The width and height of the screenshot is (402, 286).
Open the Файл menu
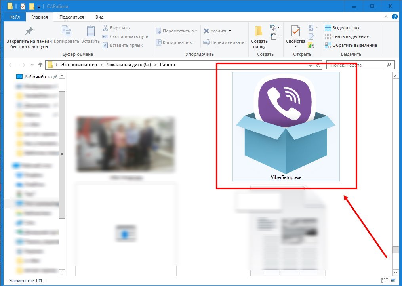(14, 17)
